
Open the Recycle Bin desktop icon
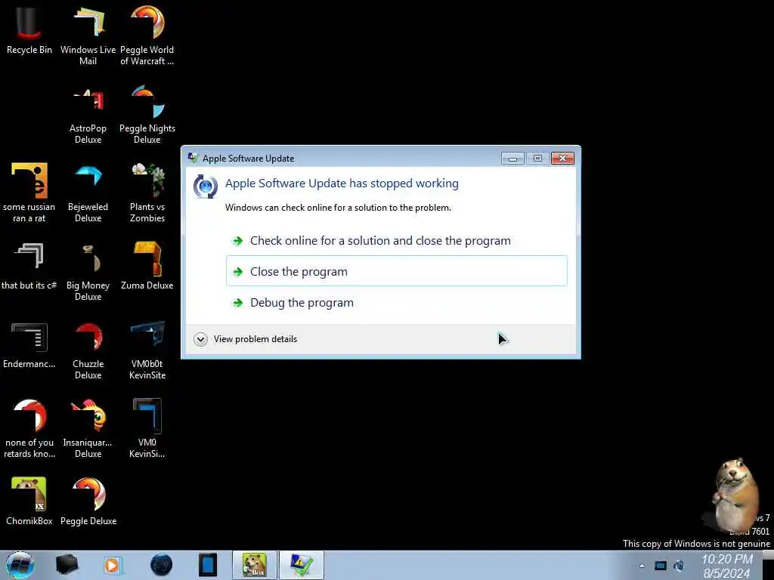click(x=29, y=29)
